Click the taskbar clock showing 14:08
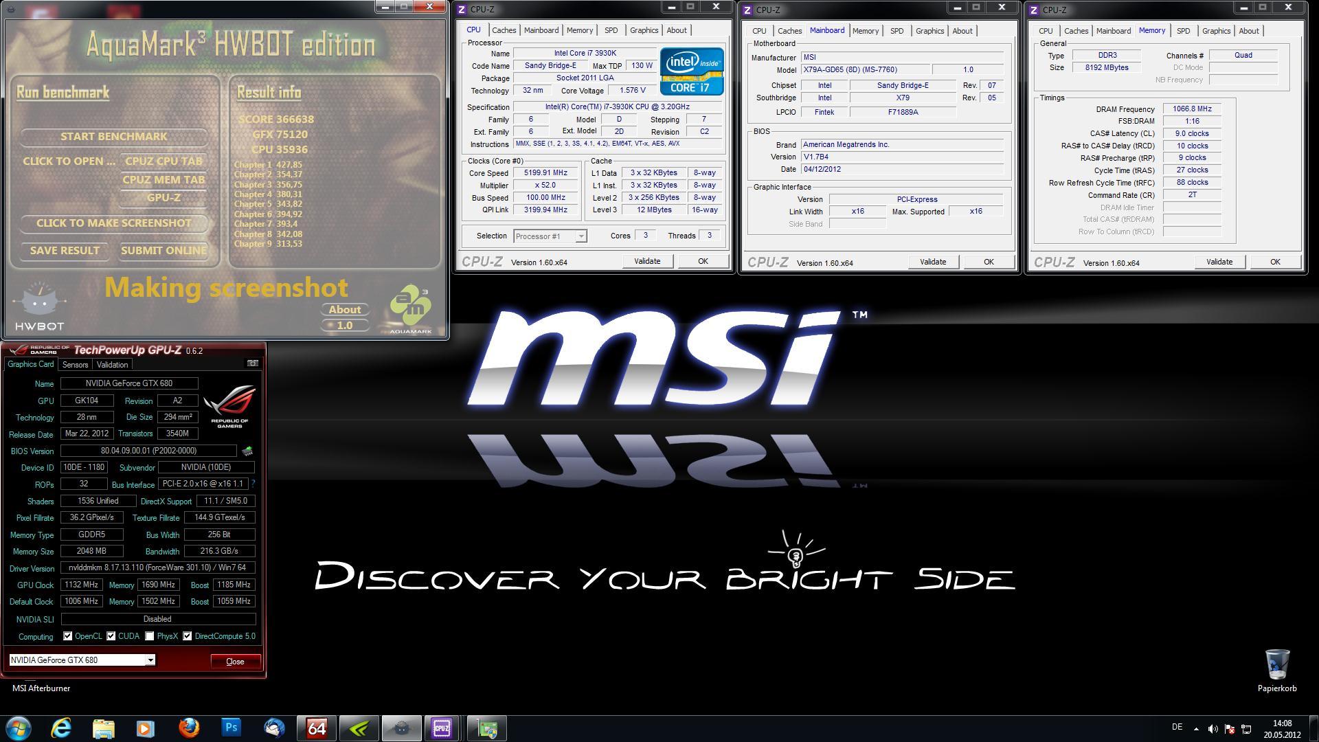This screenshot has width=1319, height=742. [x=1282, y=729]
